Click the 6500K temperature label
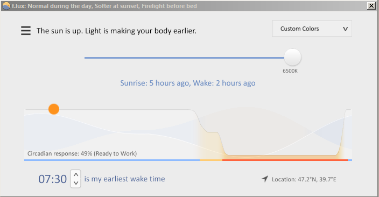Image resolution: width=379 pixels, height=197 pixels. coord(290,71)
